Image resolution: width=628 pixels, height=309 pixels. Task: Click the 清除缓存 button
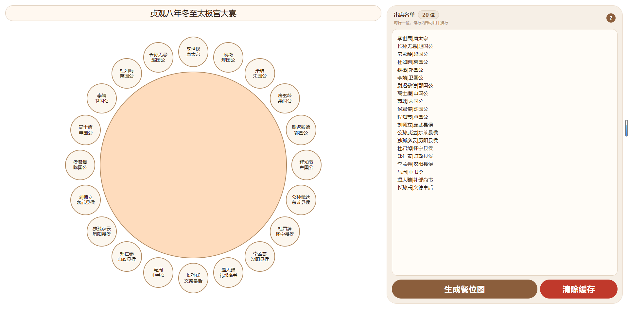579,289
